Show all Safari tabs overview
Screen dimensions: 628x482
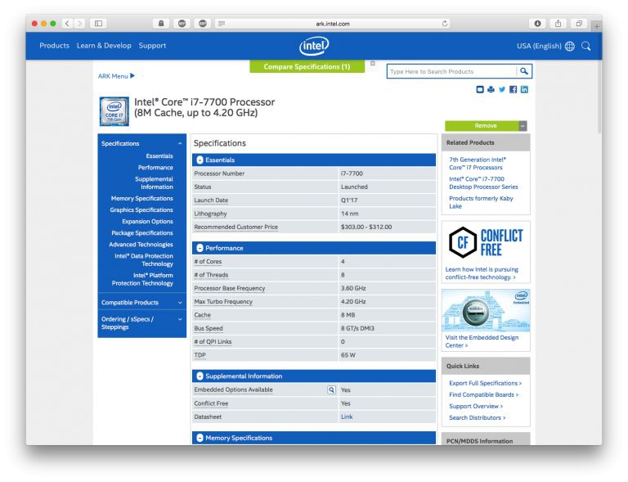coord(579,24)
